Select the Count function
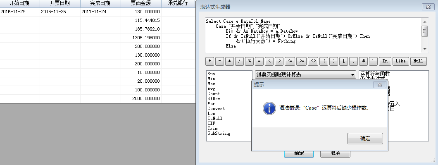438x165 pixels. 214,94
